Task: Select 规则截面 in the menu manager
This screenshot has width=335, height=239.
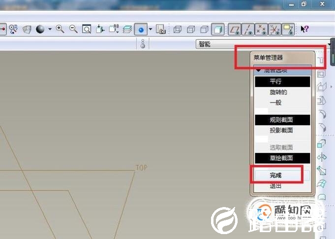Action: [282, 120]
